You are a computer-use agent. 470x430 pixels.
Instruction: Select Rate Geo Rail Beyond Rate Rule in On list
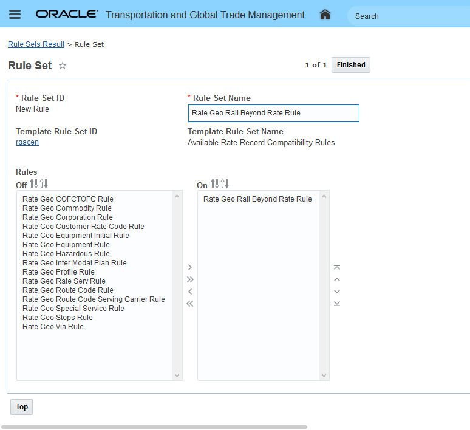[257, 199]
